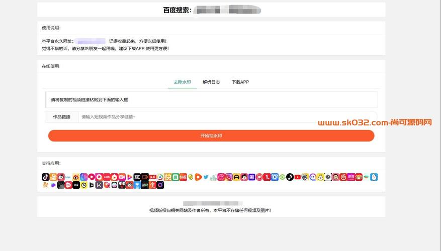Click the red Toutiao banner icon

pos(152,177)
